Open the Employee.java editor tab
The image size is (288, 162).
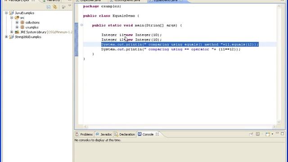pos(90,1)
